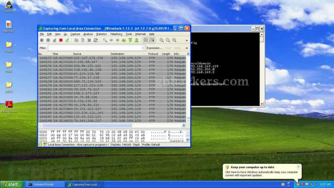Click the capture file comments status icon
The width and height of the screenshot is (334, 188).
coord(45,144)
